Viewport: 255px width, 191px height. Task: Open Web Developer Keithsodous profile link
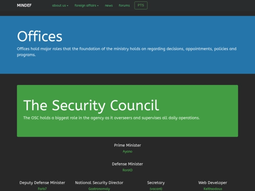[212, 189]
